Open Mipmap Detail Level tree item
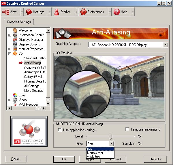 click(35, 81)
